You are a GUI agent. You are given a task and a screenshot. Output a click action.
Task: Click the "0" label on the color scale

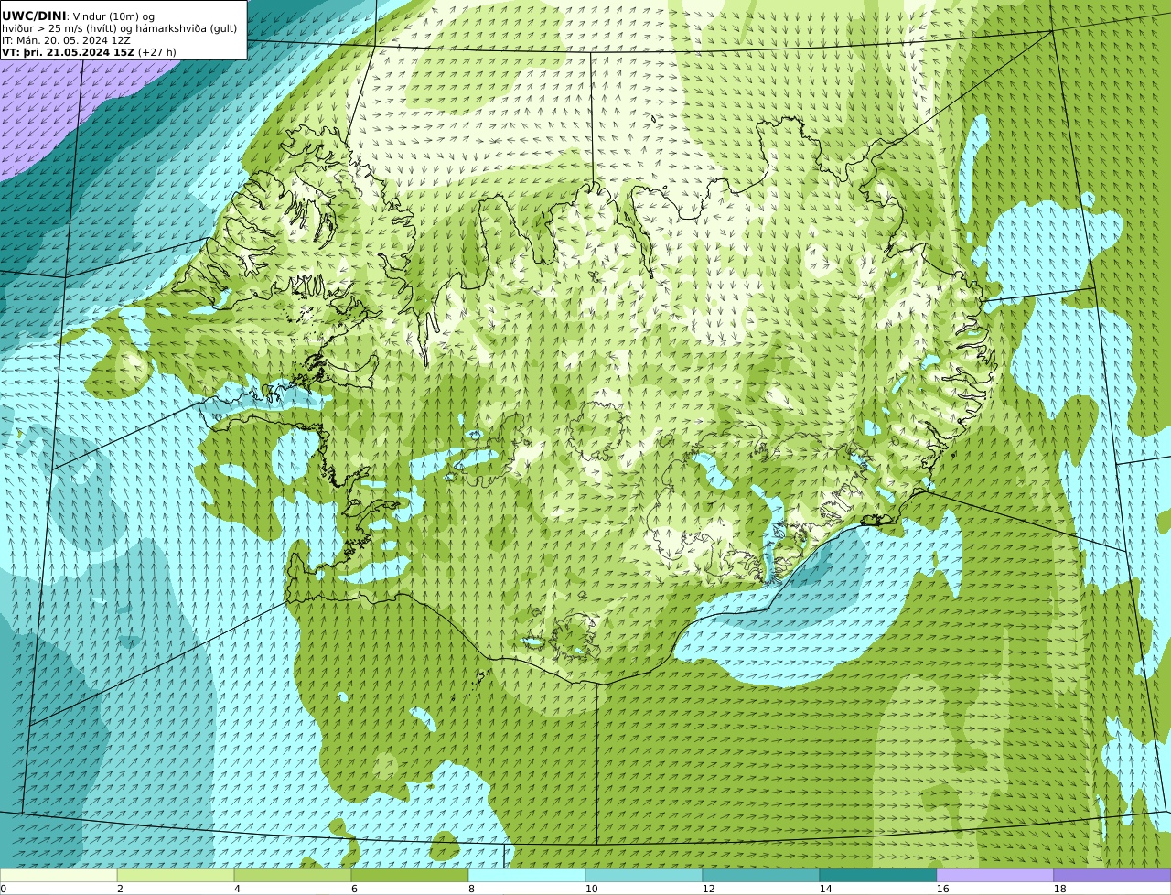point(3,889)
